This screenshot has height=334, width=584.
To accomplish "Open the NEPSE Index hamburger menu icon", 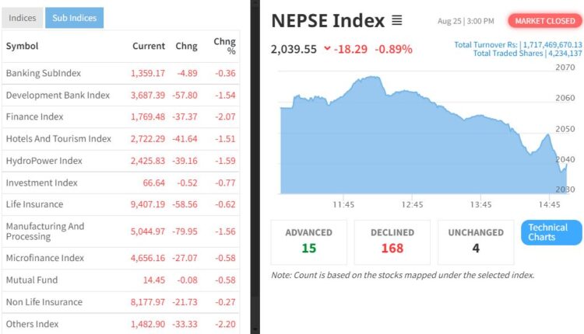I will [x=397, y=20].
